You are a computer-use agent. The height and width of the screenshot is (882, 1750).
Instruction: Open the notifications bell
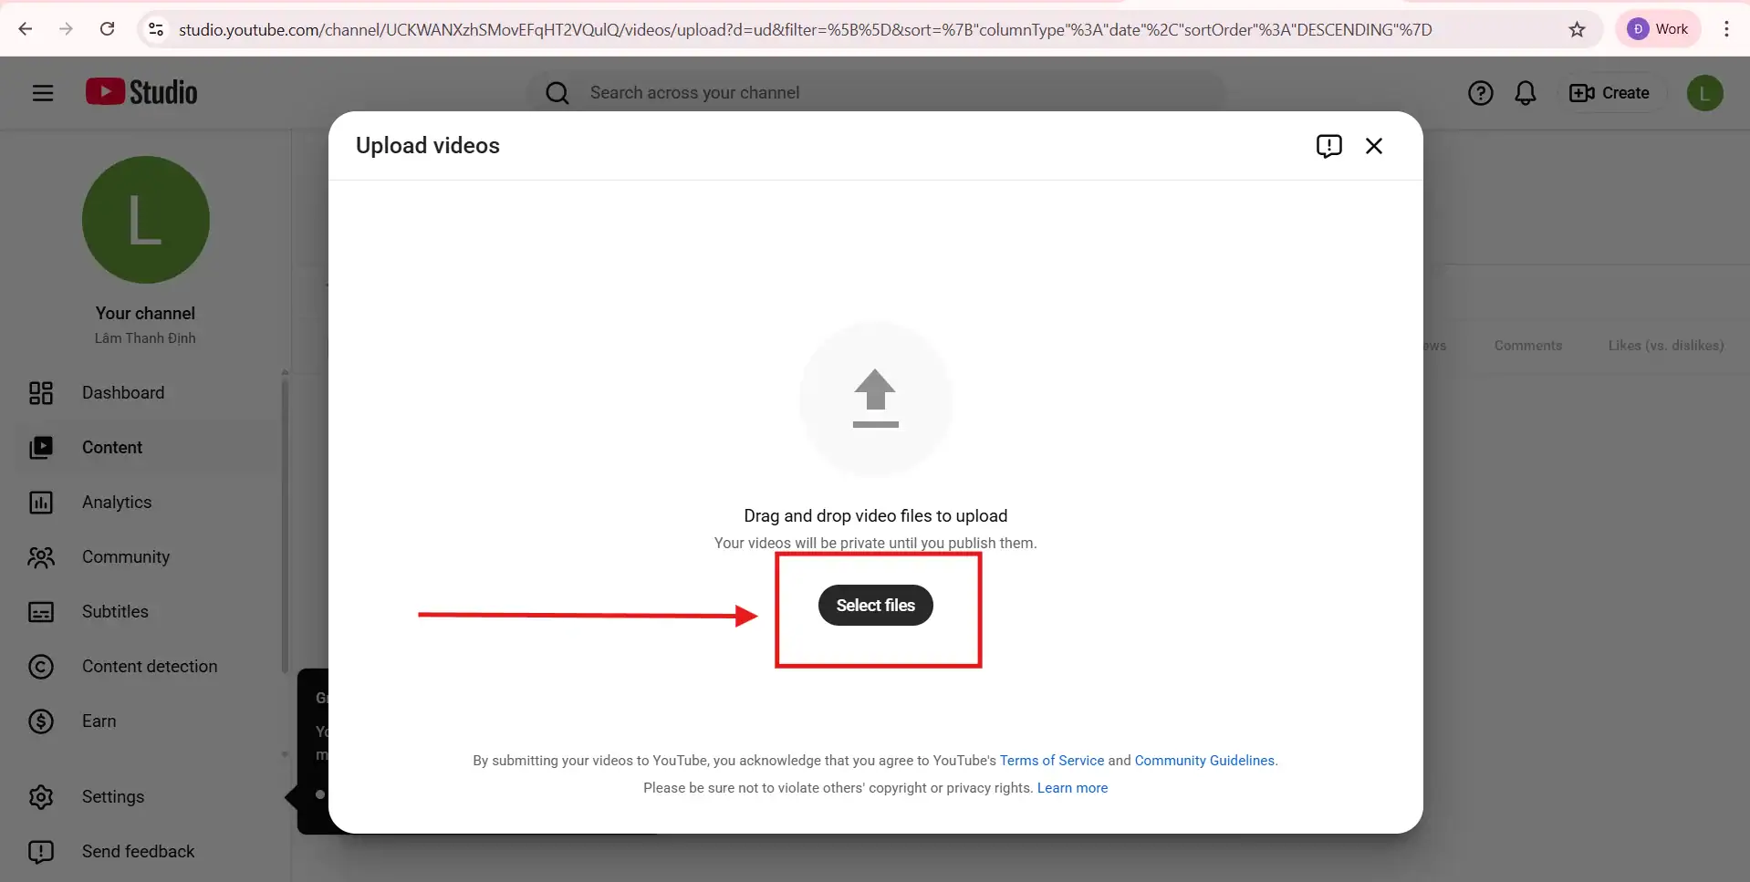pyautogui.click(x=1525, y=93)
